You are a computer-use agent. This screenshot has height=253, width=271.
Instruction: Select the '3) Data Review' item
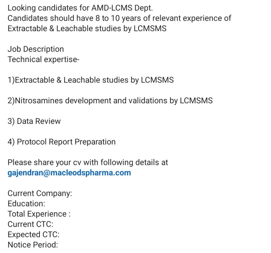[x=34, y=121]
